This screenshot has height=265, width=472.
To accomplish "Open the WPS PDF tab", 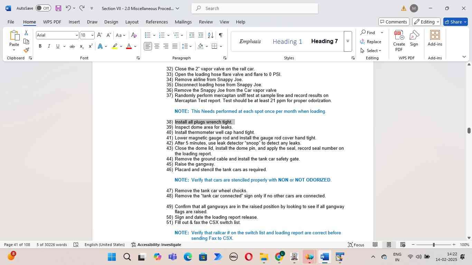I will click(x=52, y=22).
